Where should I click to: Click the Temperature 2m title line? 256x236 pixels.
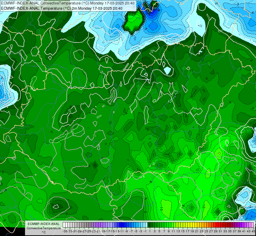tap(61, 8)
